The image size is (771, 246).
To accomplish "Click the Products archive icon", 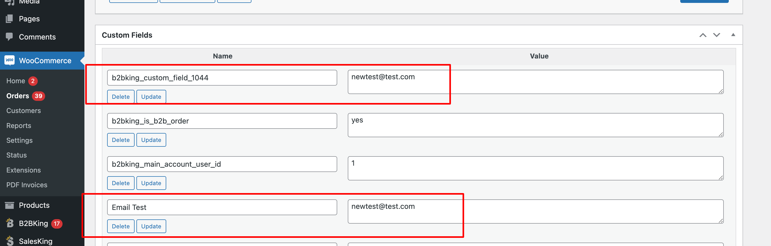I will [9, 205].
